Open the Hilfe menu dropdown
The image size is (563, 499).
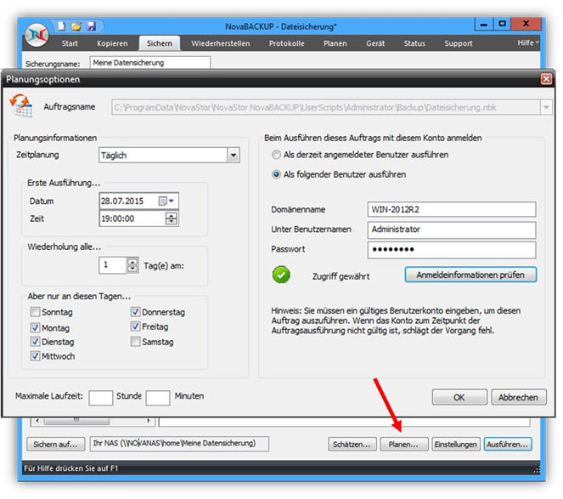click(x=528, y=43)
